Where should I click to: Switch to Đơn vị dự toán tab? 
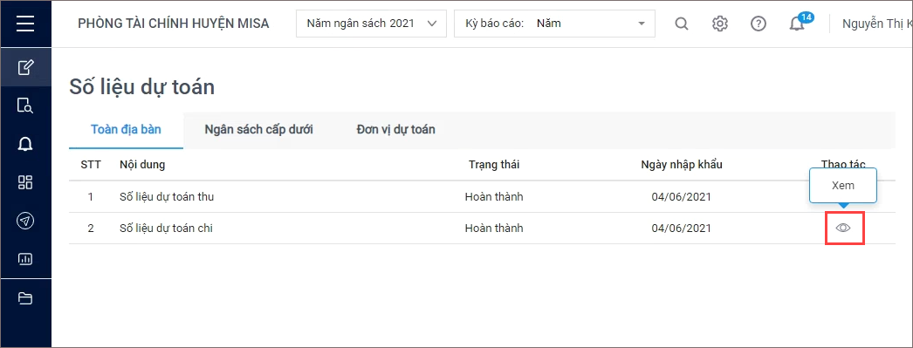(x=396, y=130)
